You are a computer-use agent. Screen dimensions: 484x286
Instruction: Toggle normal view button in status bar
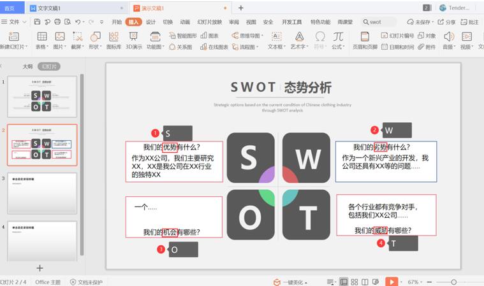(x=344, y=282)
